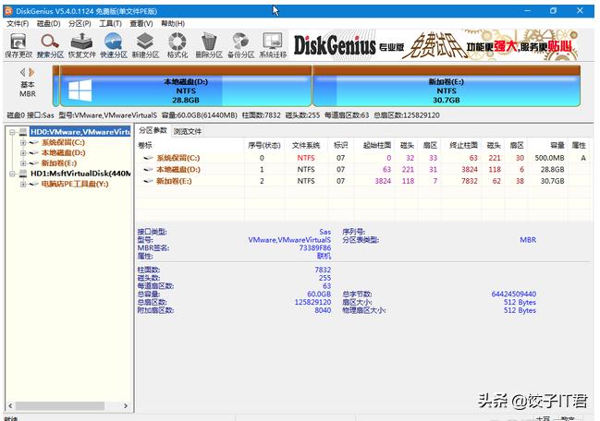Screen dimensions: 600x421
Task: Select HD0:VMware,VMwareVirtualS in the tree
Action: (80, 132)
